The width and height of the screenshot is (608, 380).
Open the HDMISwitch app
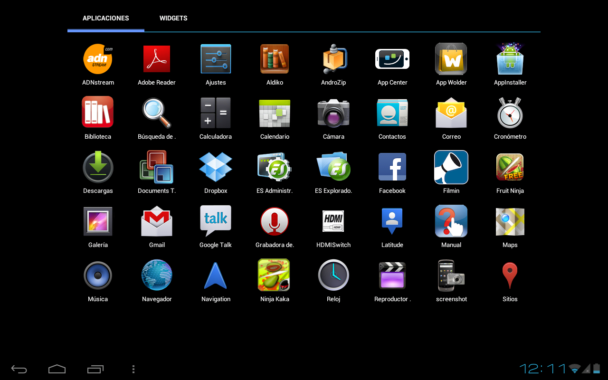(x=333, y=221)
